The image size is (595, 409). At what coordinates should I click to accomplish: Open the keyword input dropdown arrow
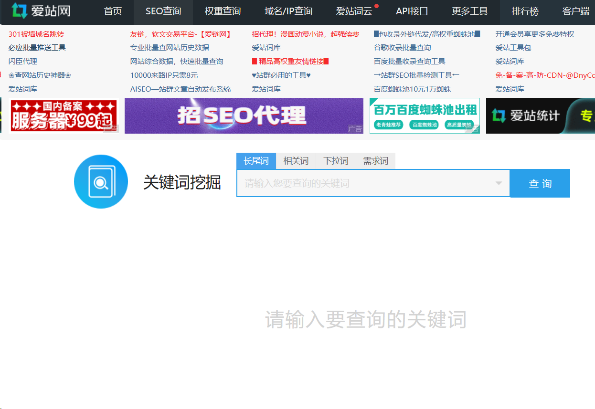[x=499, y=183]
